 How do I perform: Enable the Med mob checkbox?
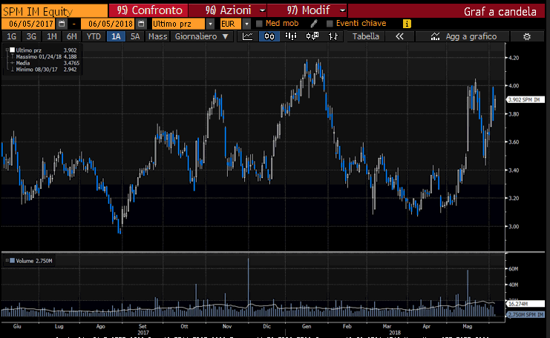[x=259, y=24]
